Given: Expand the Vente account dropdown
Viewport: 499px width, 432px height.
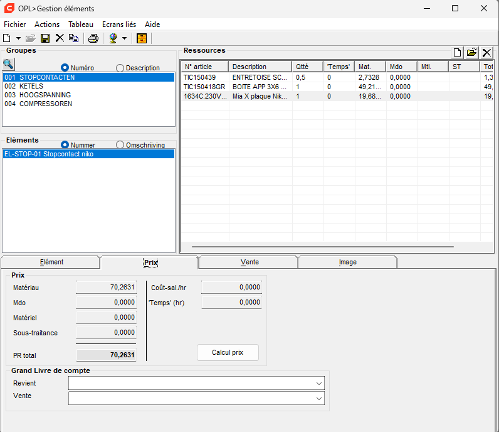Looking at the screenshot, I should pos(319,399).
